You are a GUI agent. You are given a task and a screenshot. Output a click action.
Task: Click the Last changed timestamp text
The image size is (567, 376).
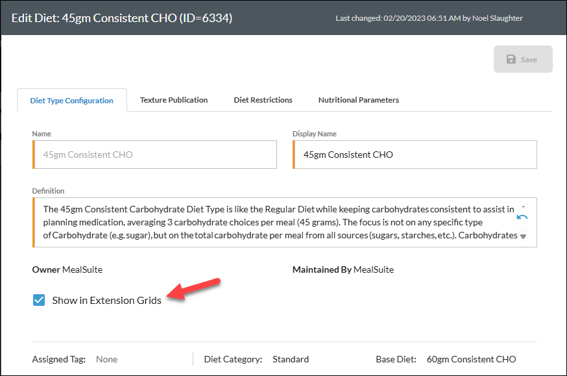429,18
